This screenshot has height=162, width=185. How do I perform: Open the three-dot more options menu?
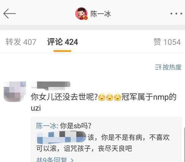[x=176, y=14]
